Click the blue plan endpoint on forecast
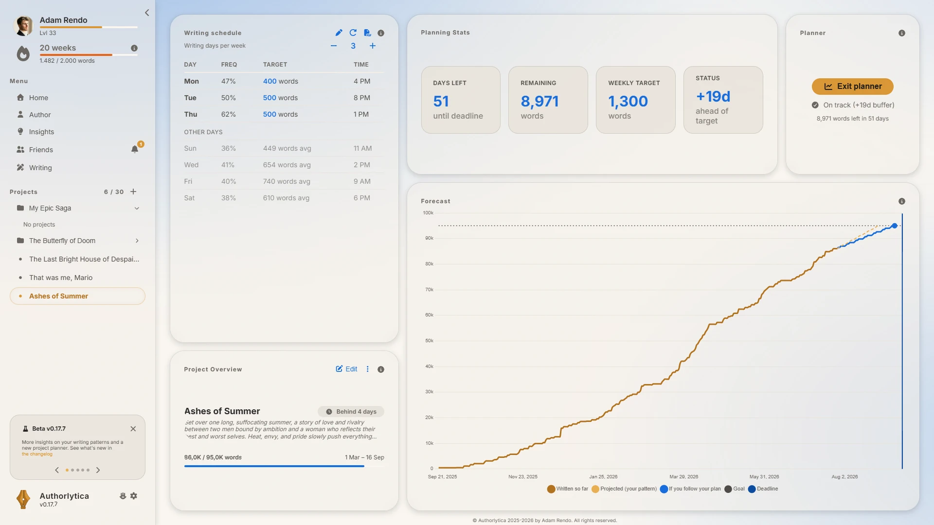 [x=895, y=226]
